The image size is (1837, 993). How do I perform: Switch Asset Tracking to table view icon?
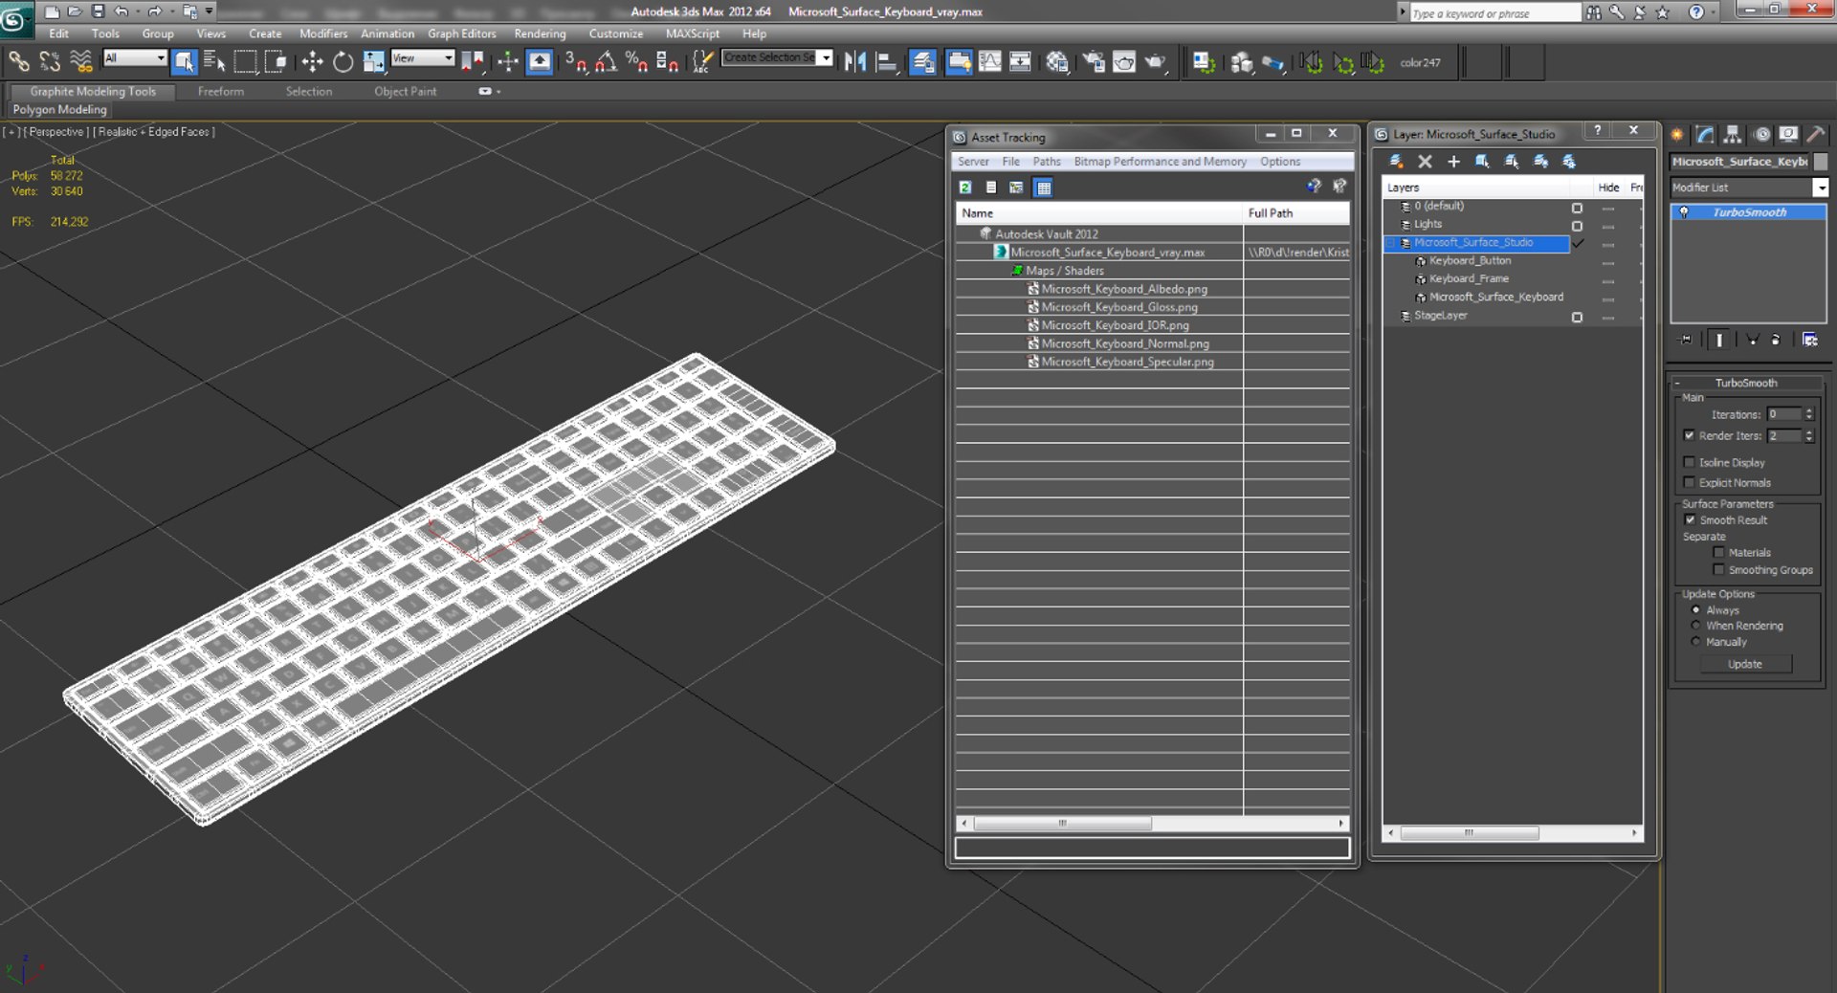point(1044,188)
